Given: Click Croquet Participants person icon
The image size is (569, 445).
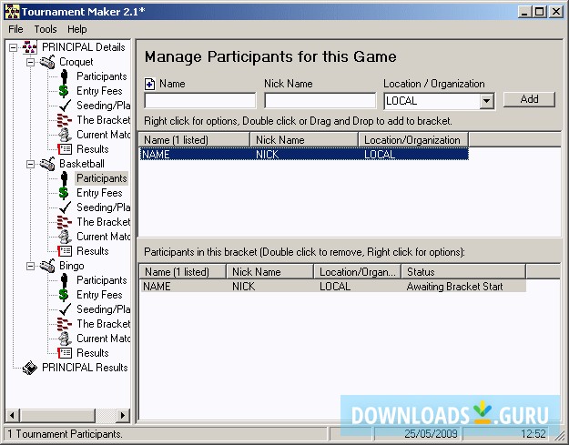Looking at the screenshot, I should tap(65, 76).
